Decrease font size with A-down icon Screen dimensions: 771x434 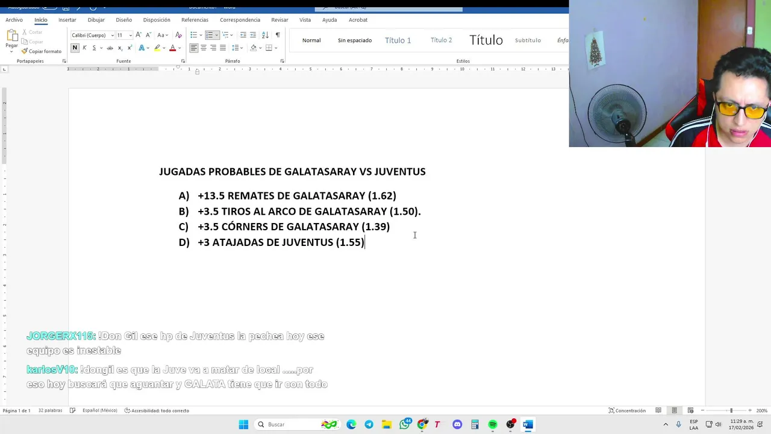(x=148, y=35)
